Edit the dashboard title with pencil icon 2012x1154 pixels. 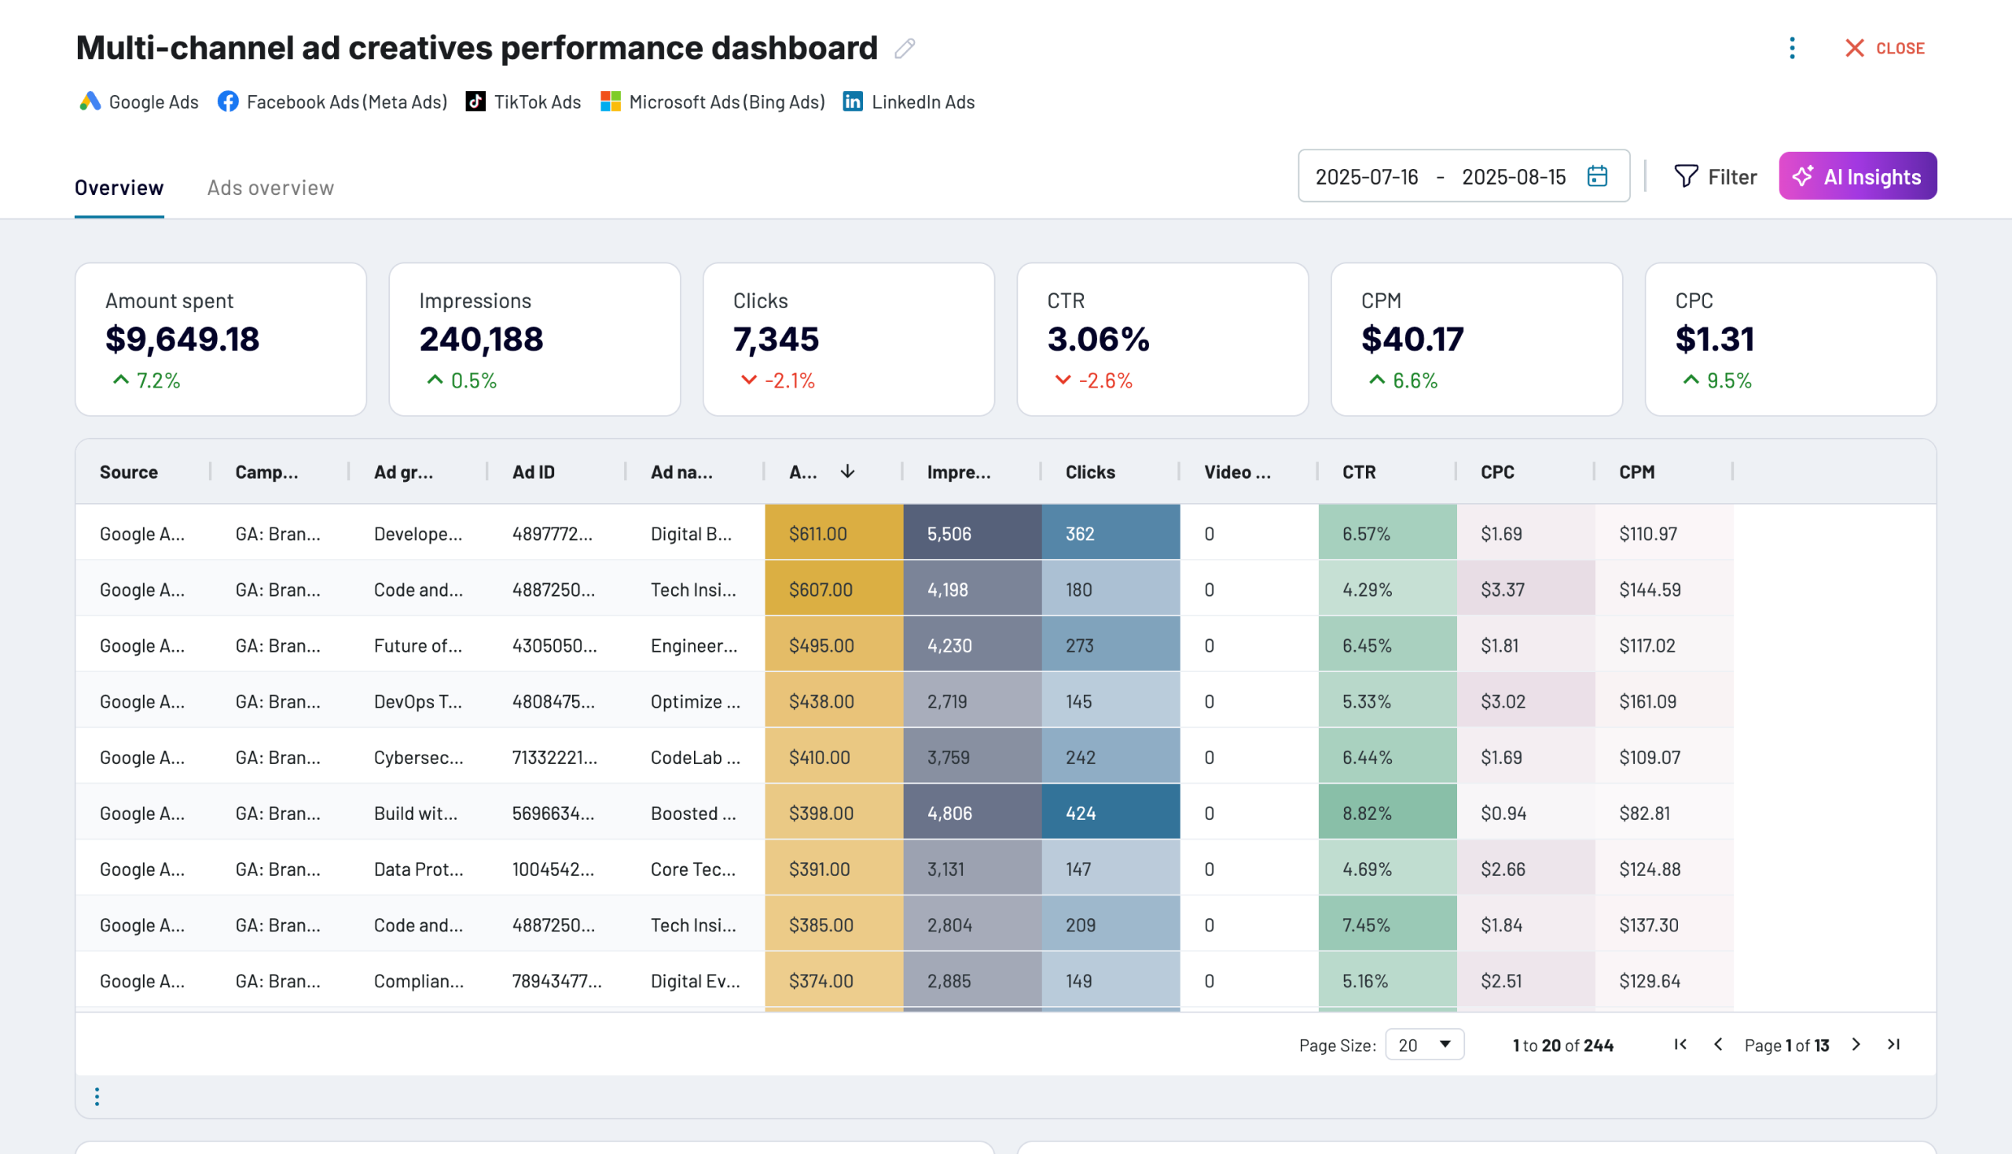[904, 49]
